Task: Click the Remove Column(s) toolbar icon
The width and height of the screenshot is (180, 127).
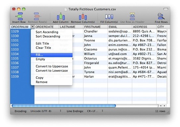Action: pyautogui.click(x=83, y=16)
